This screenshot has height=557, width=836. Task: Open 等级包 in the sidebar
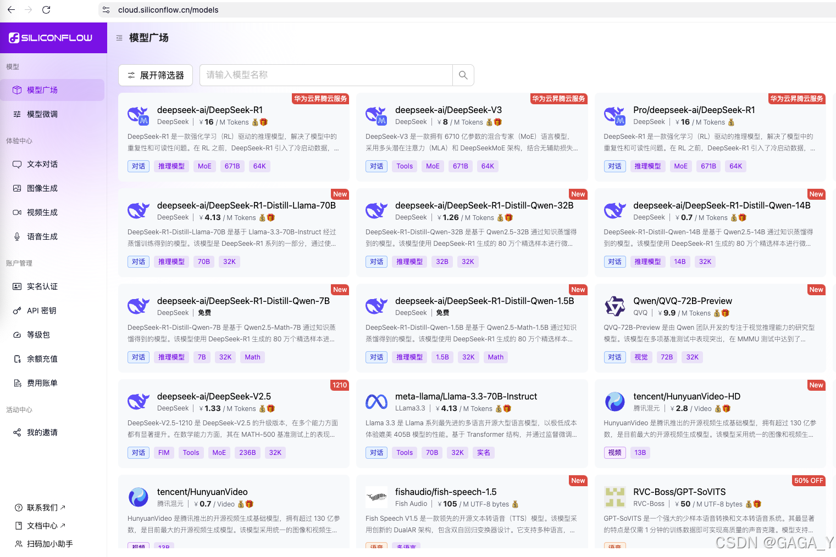[x=52, y=335]
